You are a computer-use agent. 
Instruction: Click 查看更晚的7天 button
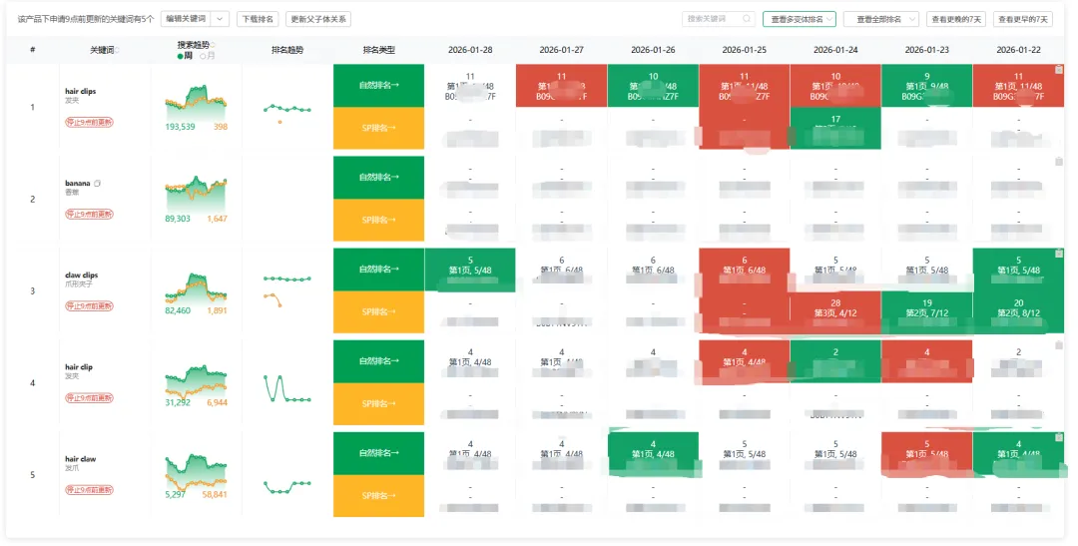[x=956, y=19]
